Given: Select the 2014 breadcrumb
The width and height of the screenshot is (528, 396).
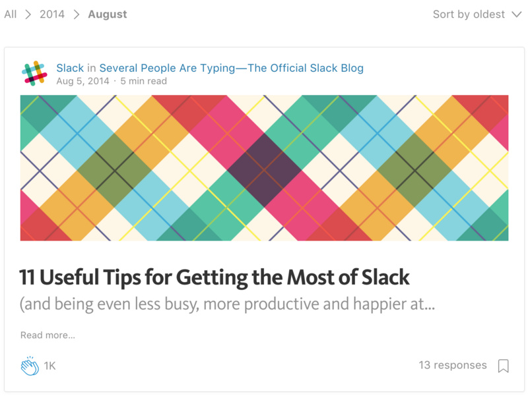Looking at the screenshot, I should click(x=52, y=14).
